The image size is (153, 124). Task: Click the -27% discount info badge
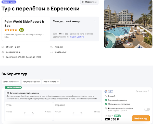point(117,116)
